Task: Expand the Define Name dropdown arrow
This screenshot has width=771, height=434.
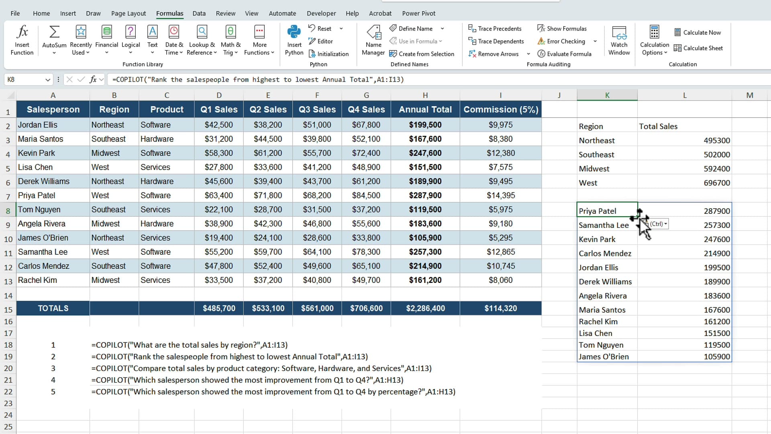Action: coord(442,29)
